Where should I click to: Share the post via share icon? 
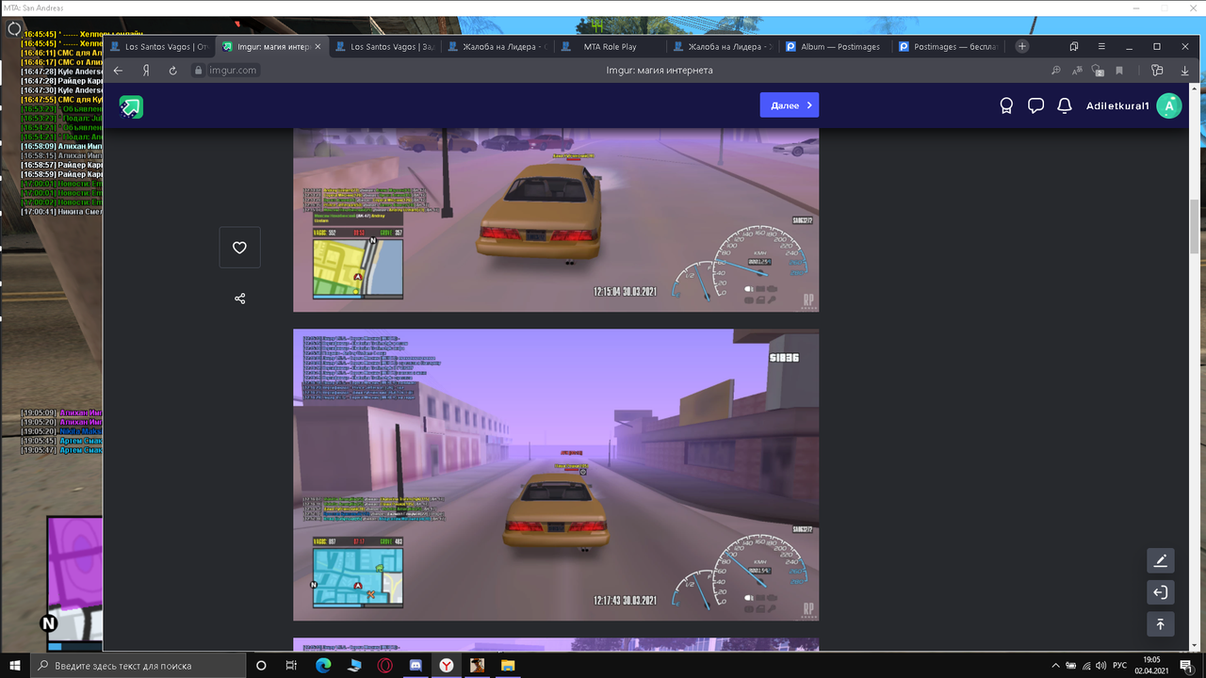pyautogui.click(x=239, y=299)
